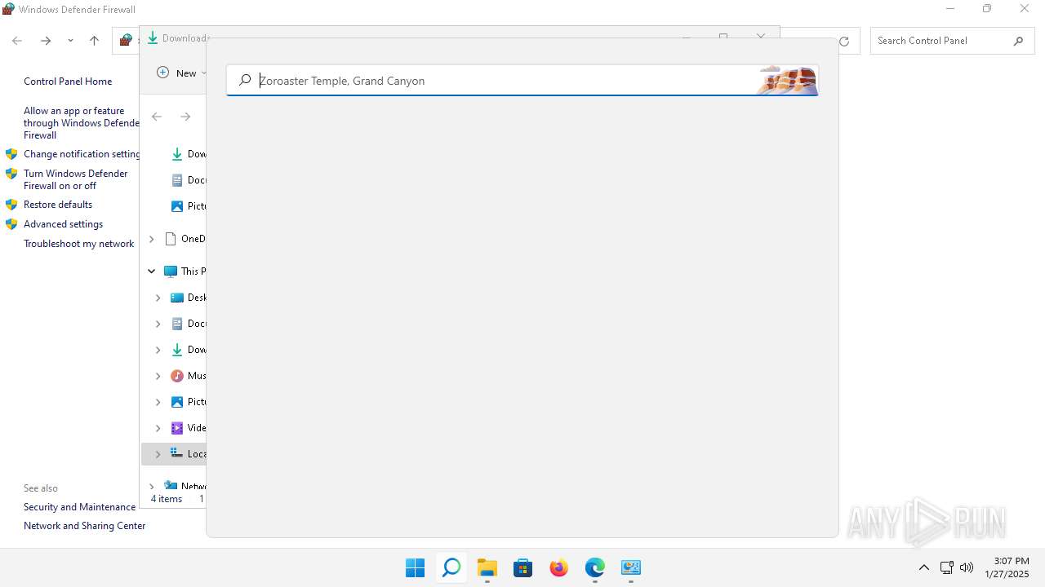This screenshot has width=1045, height=587.
Task: Click Restore defaults link
Action: [58, 205]
